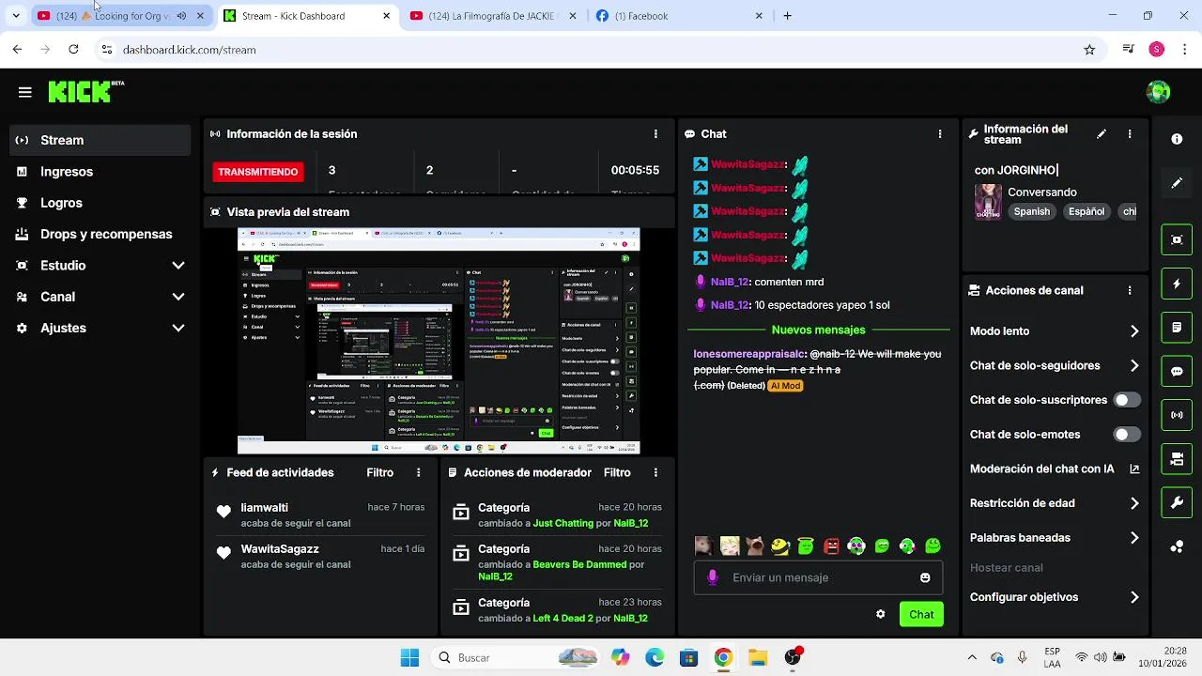Click the Spanish stream tag
Screen dimensions: 1202x676
coord(1031,212)
